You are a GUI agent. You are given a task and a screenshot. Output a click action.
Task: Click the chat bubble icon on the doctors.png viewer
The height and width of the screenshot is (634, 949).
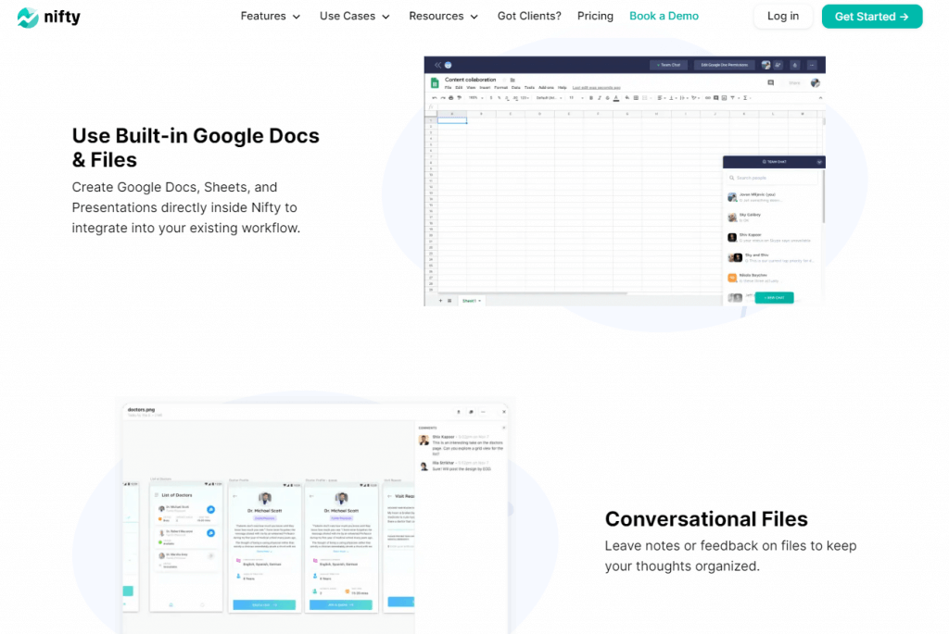pos(471,412)
